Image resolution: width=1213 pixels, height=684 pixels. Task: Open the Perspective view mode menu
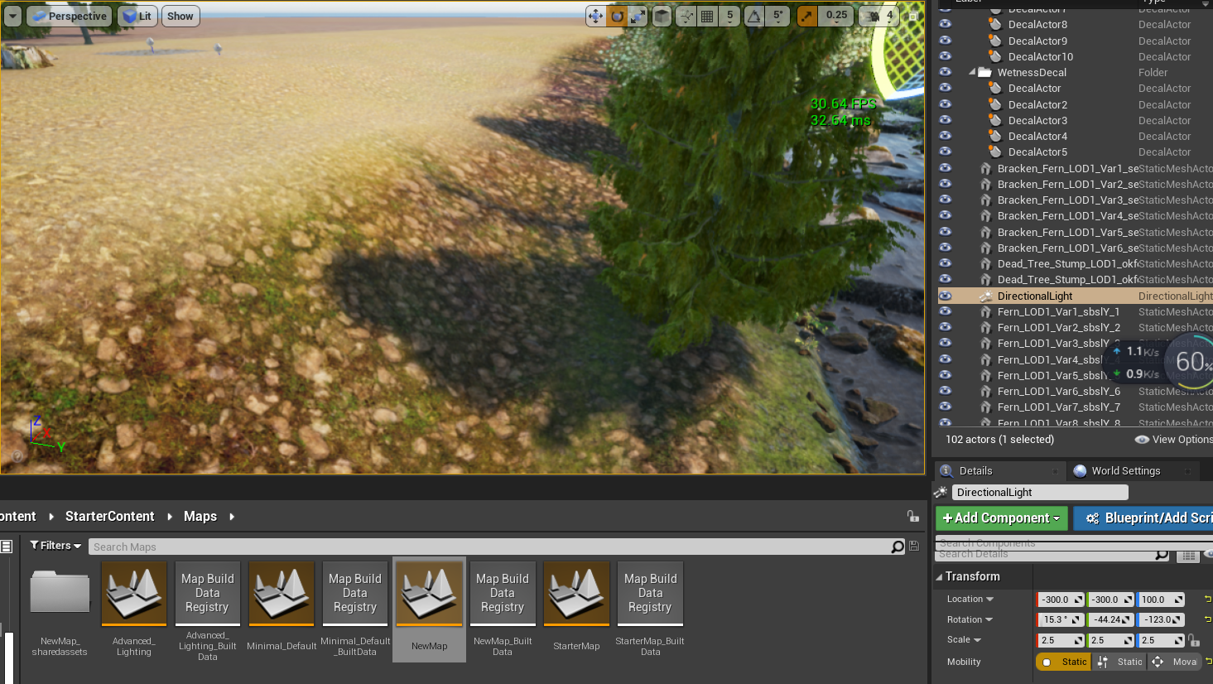coord(70,16)
